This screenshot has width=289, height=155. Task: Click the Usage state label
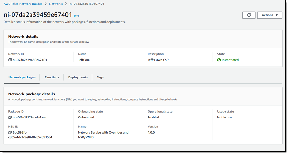[225, 111]
